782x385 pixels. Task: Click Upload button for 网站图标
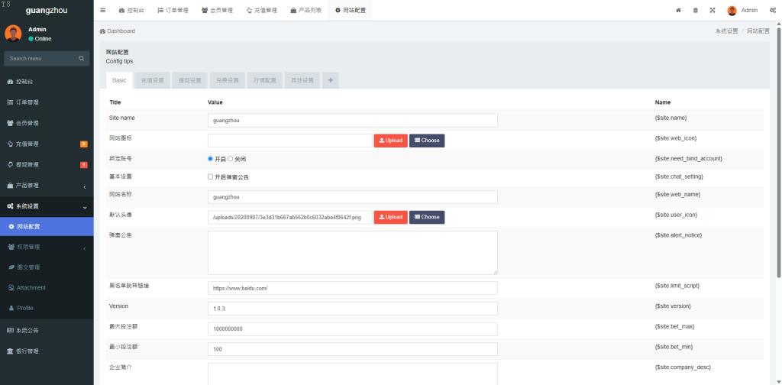390,141
